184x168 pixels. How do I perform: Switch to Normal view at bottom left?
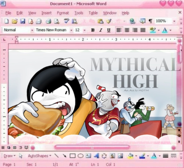[x=3, y=148]
